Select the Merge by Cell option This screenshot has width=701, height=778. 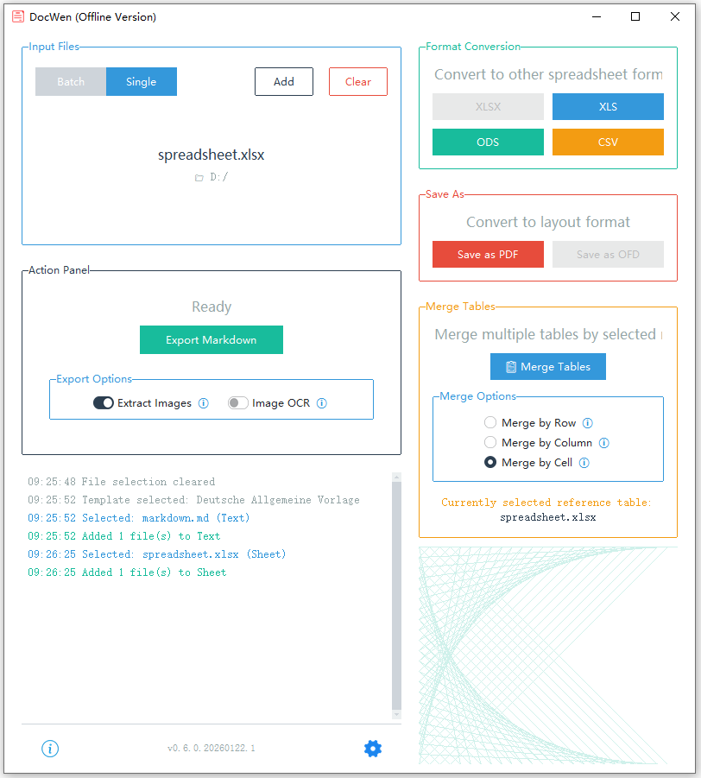(490, 463)
